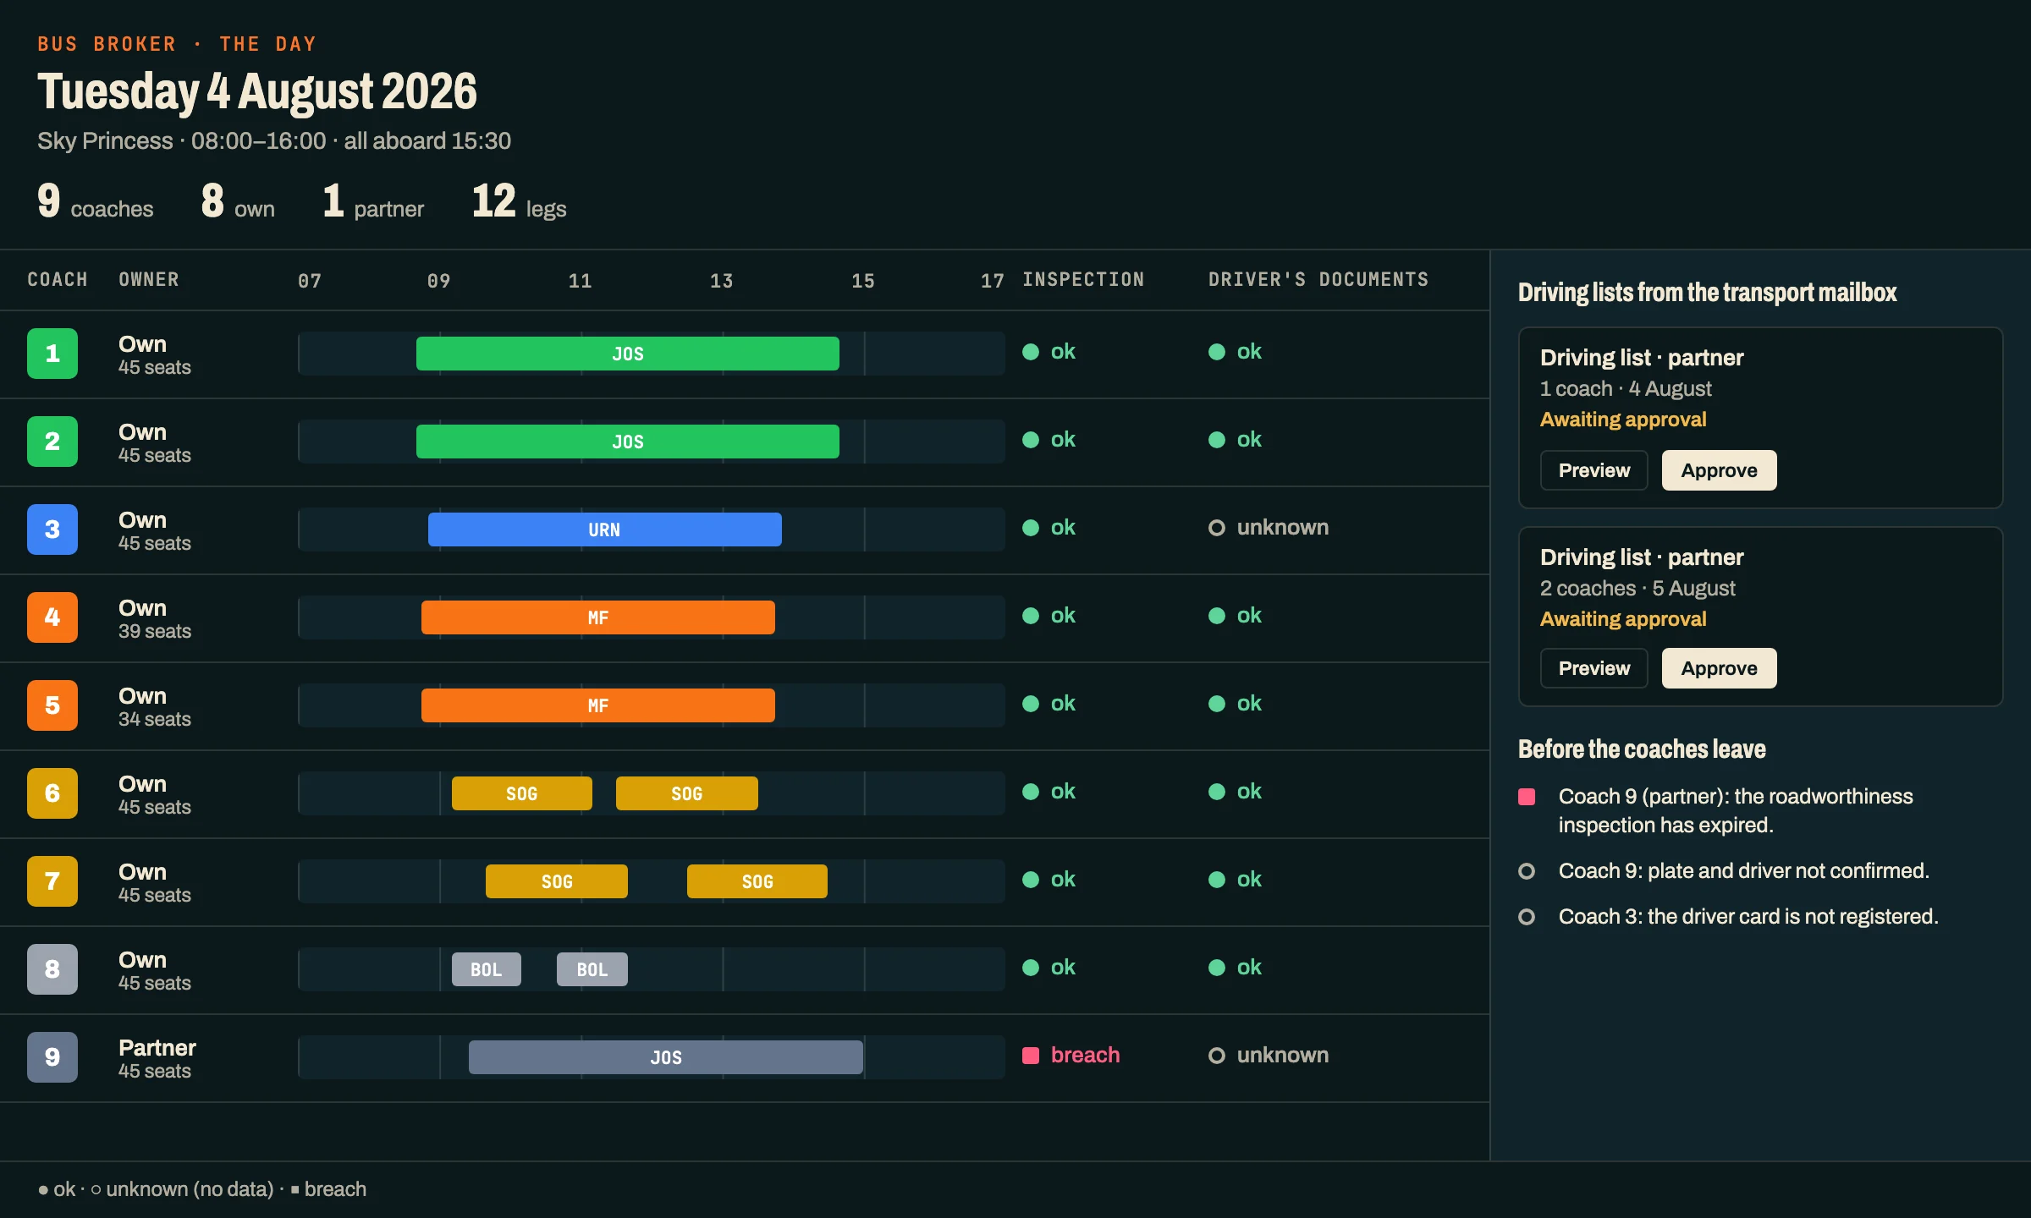Open the URN leg on coach 3
The image size is (2031, 1218).
(605, 529)
